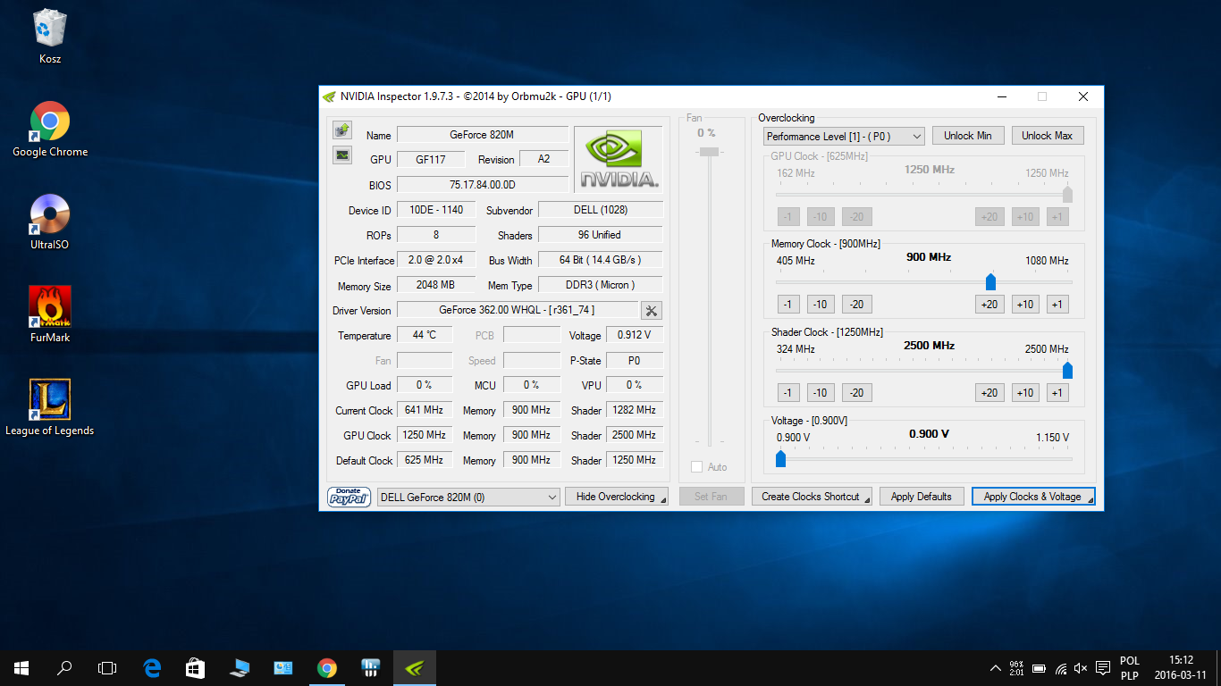Decrease Shader Clock by 10 MHz

click(x=821, y=393)
